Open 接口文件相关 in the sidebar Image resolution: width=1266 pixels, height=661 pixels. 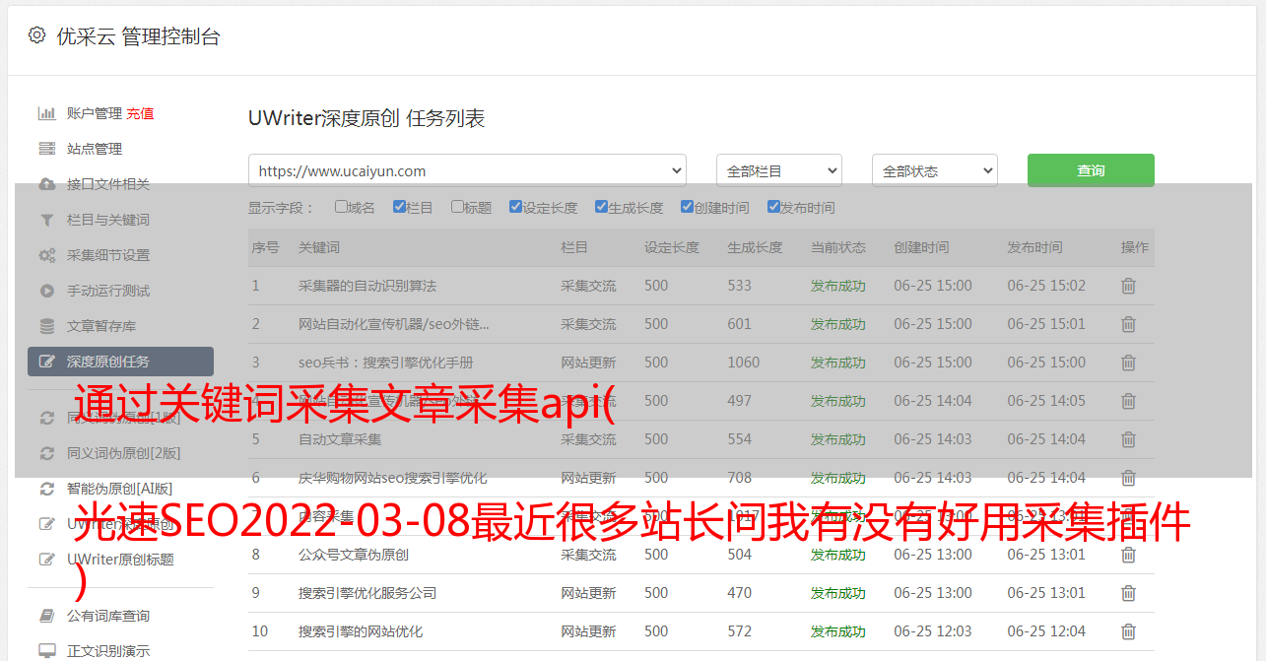pos(108,184)
